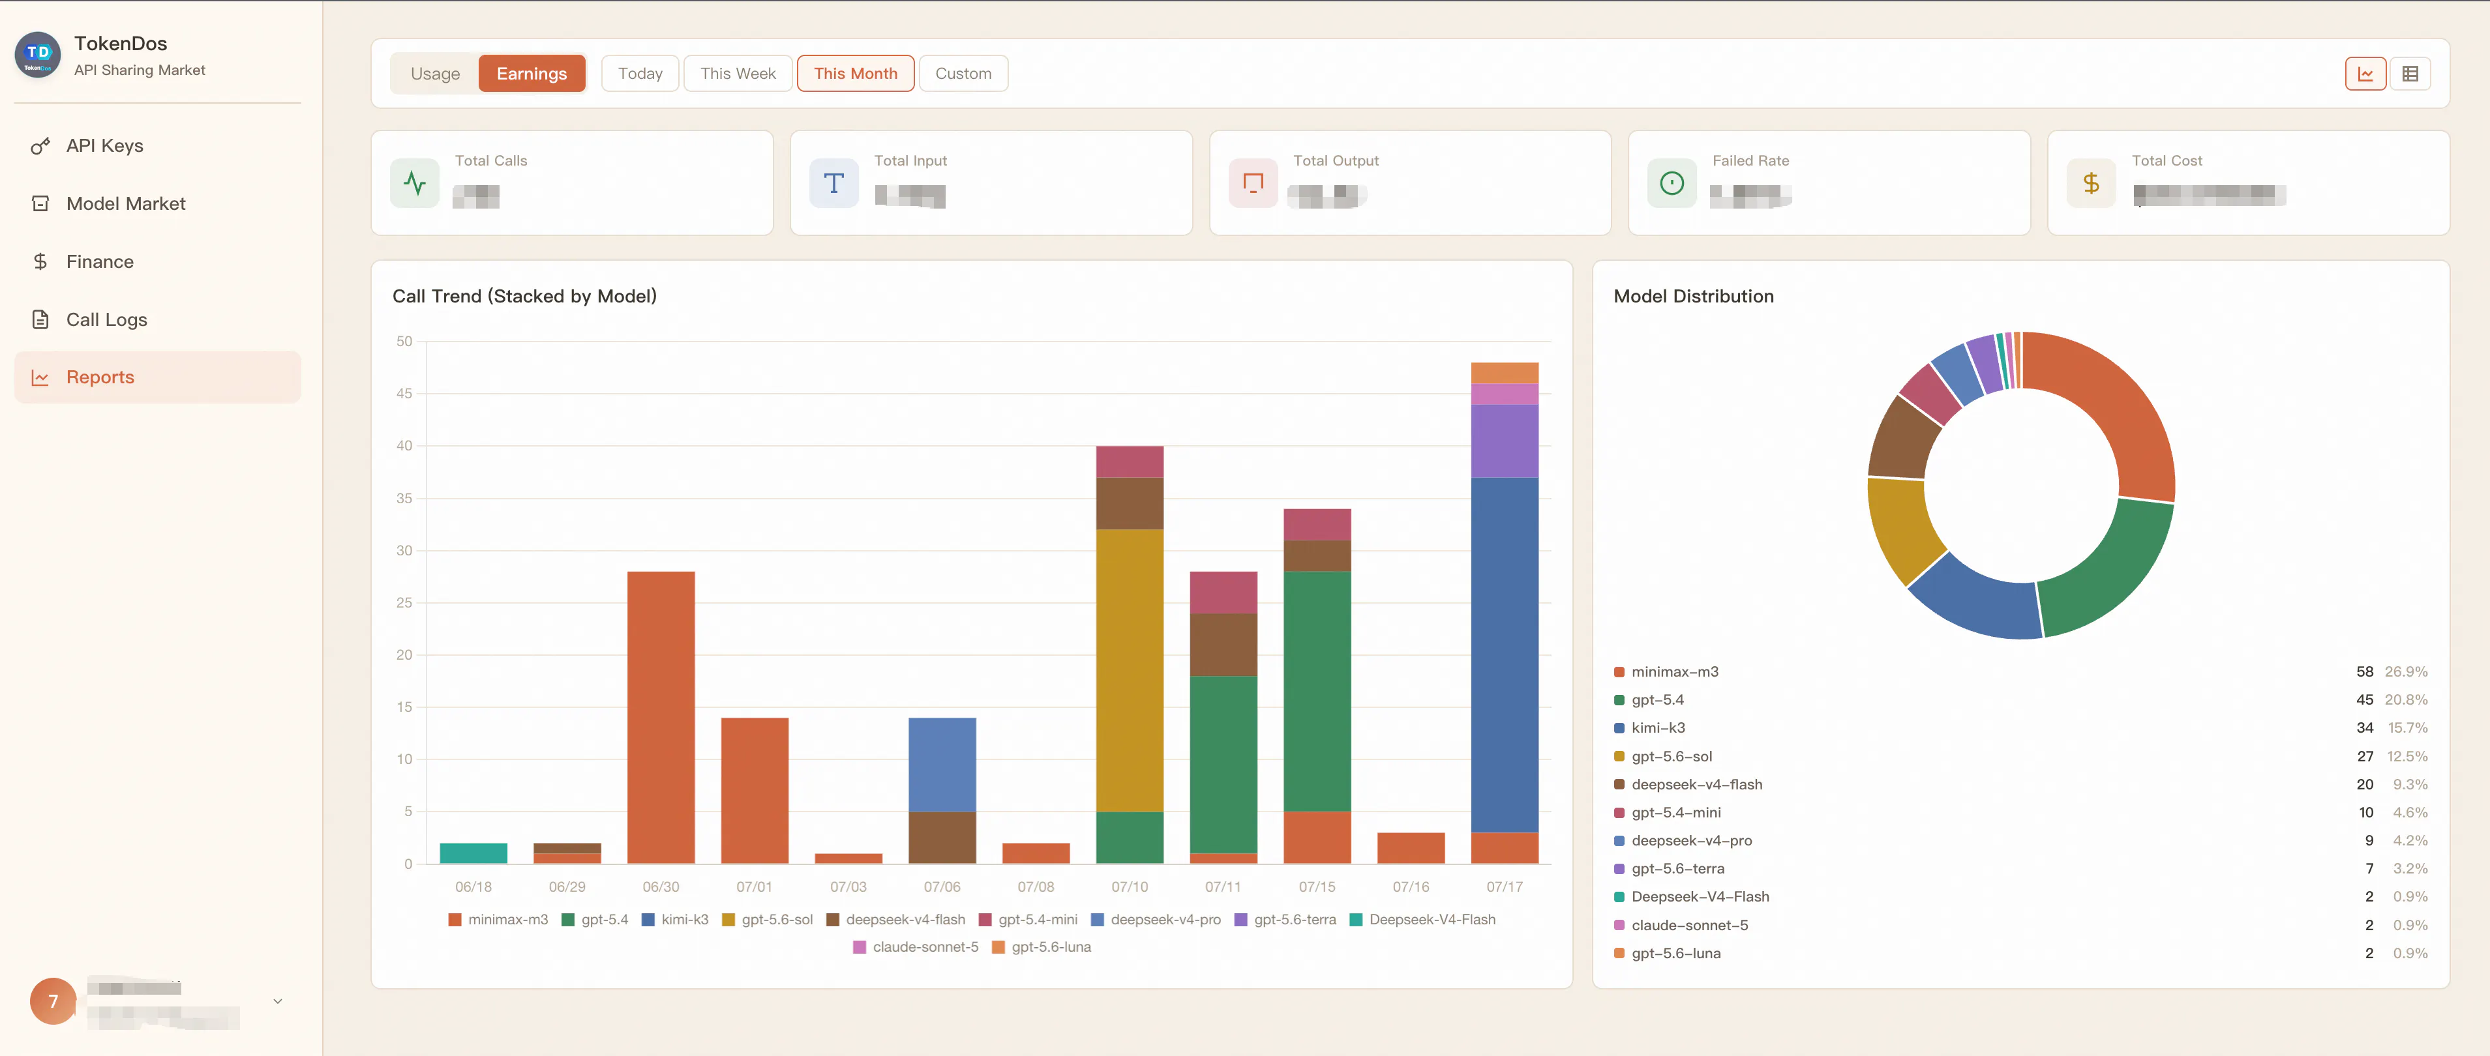
Task: Click claude-sonnet-5 row in distribution list
Action: tap(2020, 924)
